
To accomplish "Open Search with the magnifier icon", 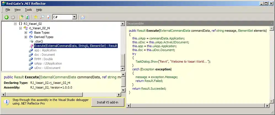I will click(42, 17).
